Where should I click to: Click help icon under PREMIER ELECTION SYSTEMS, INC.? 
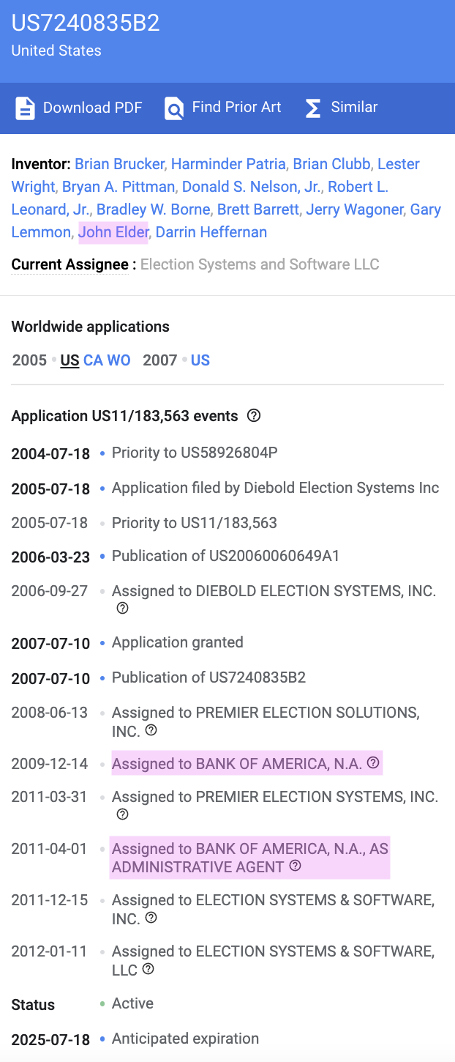[123, 814]
